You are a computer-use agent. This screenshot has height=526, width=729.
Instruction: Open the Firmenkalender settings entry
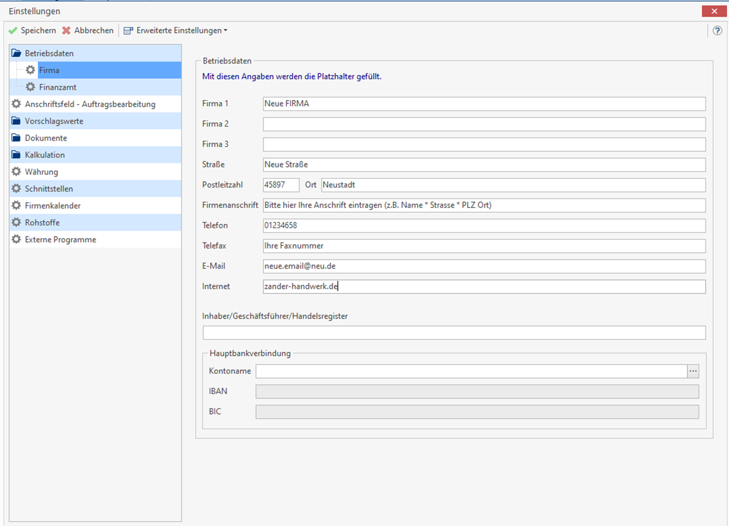coord(52,205)
